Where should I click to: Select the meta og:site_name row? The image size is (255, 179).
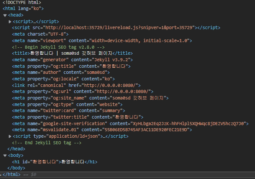click(x=90, y=98)
